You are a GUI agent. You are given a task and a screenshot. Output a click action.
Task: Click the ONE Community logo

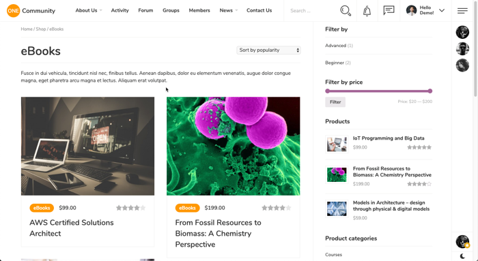31,11
